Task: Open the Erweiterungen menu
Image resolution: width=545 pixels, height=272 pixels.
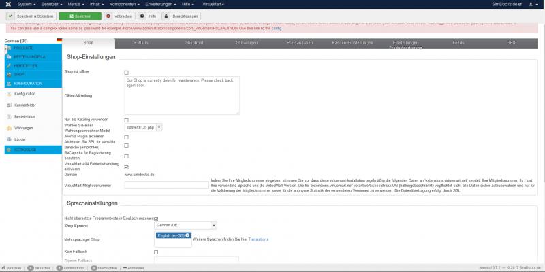Action: [x=159, y=4]
